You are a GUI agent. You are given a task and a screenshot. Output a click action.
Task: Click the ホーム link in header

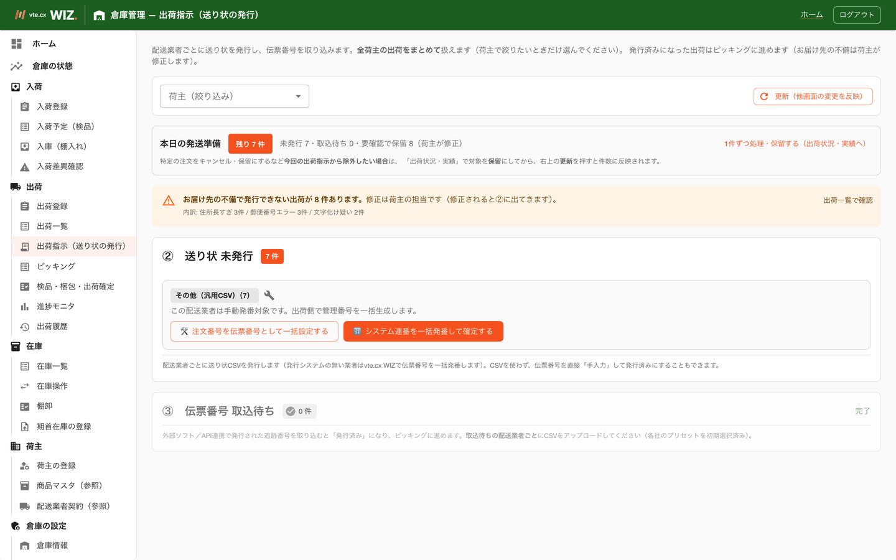coord(811,15)
